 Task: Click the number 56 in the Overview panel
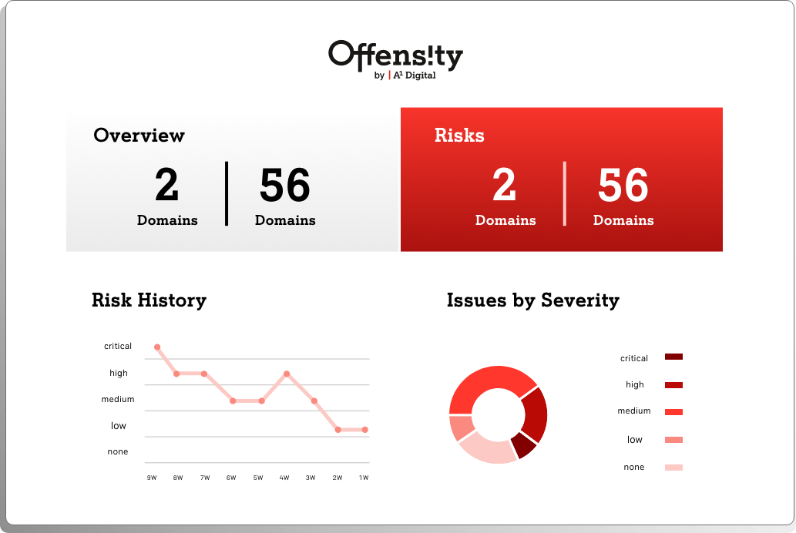[285, 185]
